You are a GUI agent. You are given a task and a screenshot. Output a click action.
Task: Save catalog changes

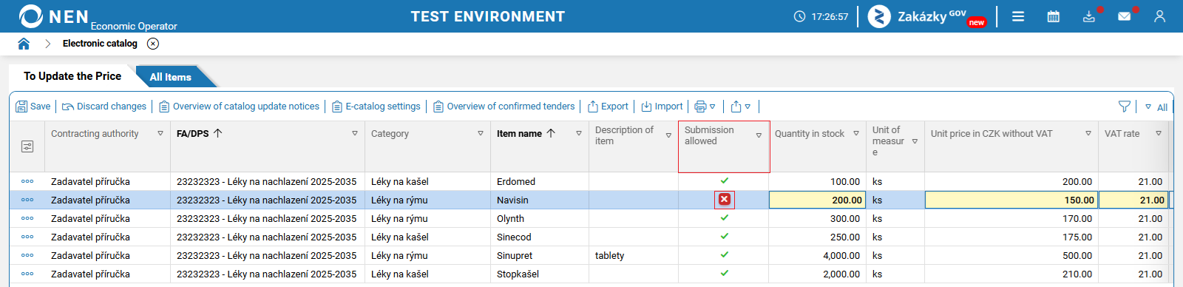[x=33, y=107]
